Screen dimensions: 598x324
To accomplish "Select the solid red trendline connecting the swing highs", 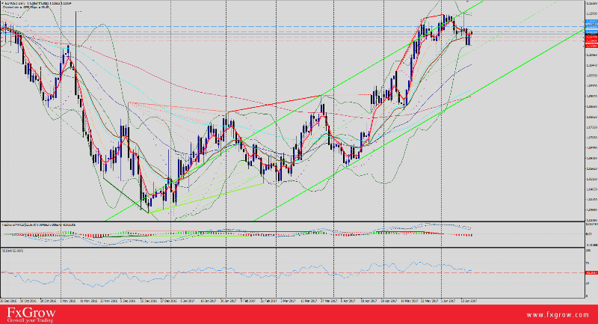I will [277, 105].
